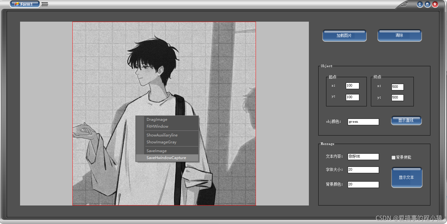Click the obj颜色 field containing green
The height and width of the screenshot is (224, 447).
363,122
